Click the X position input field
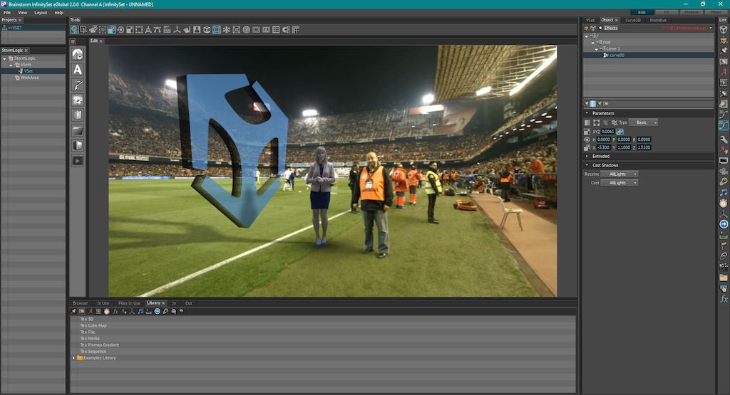 click(x=605, y=147)
